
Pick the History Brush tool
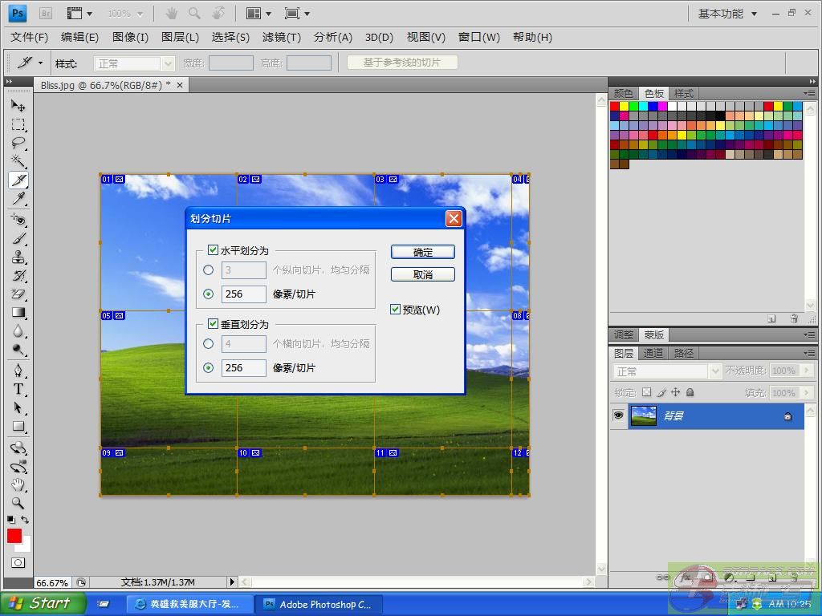[18, 276]
